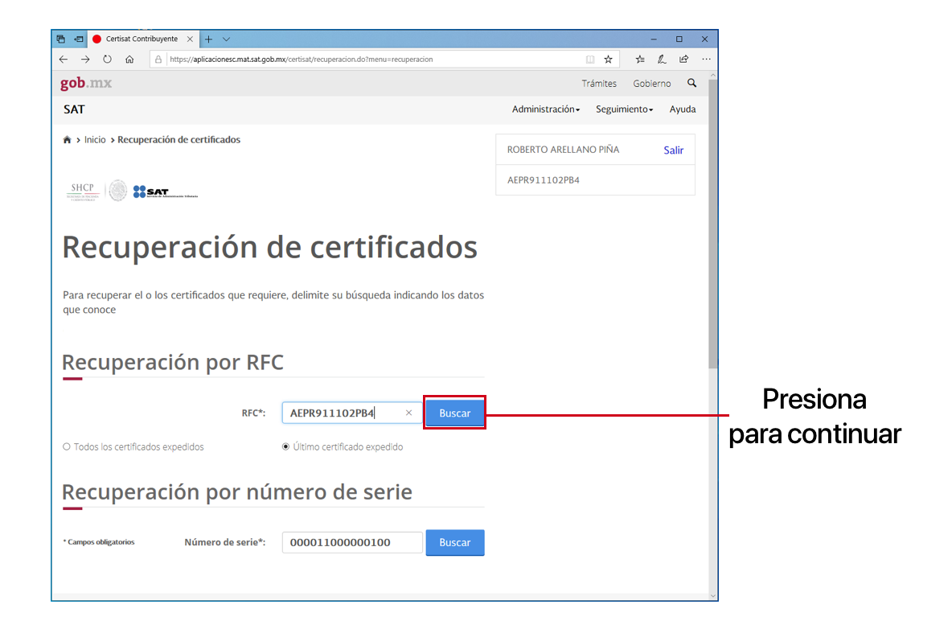Click the SHCP logo image
Screen dimensions: 952x629
coord(83,192)
